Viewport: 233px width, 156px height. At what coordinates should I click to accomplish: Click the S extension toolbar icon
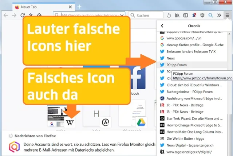(x=194, y=15)
